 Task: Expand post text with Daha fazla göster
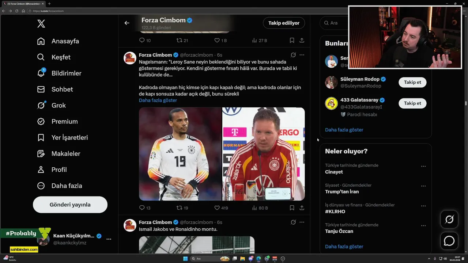[158, 100]
